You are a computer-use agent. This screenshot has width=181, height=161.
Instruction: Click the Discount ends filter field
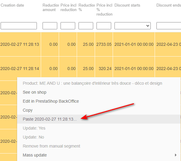click(x=168, y=26)
